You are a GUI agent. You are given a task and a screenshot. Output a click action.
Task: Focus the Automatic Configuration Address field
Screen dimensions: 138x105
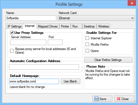coord(44,67)
